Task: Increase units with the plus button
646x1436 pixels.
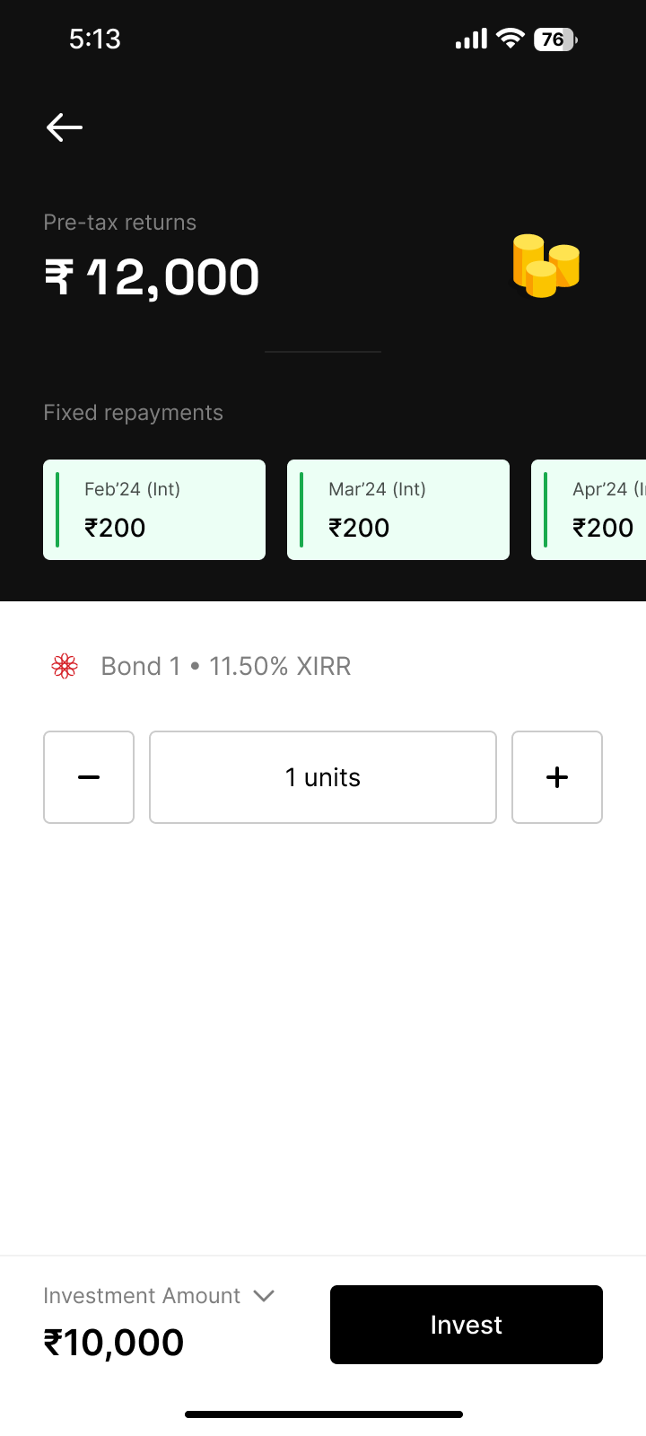Action: coord(557,777)
